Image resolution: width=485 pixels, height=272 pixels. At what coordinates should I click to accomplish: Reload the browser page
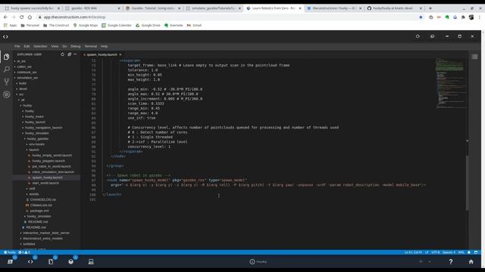(22, 17)
